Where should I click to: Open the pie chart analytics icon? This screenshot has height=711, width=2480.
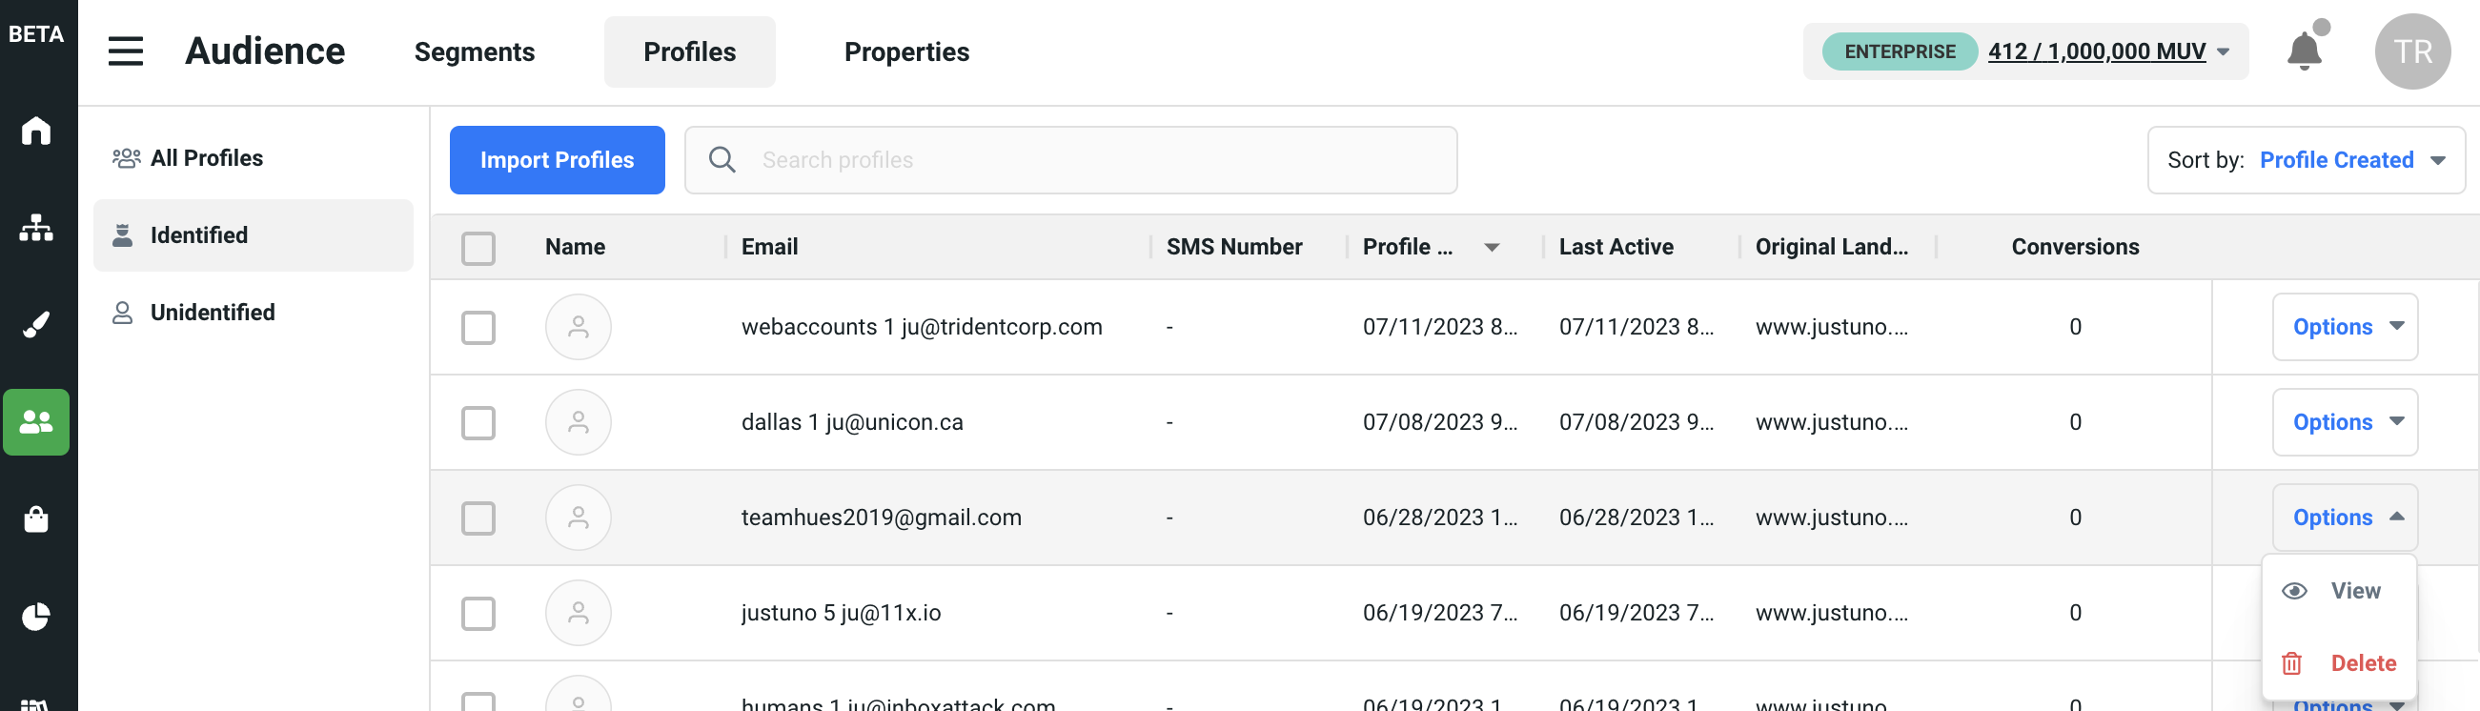click(x=36, y=617)
